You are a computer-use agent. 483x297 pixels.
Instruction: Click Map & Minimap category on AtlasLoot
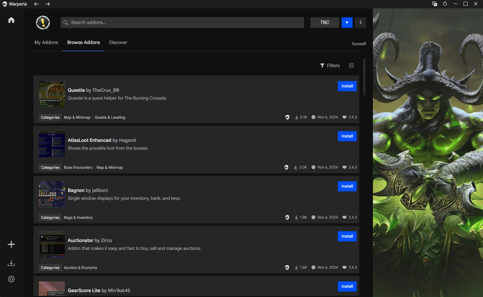click(110, 168)
